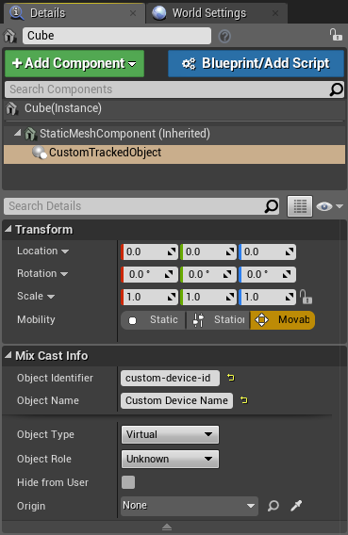Screen dimensions: 348x535
Task: Collapse advanced section arrow at bottom
Action: click(167, 527)
